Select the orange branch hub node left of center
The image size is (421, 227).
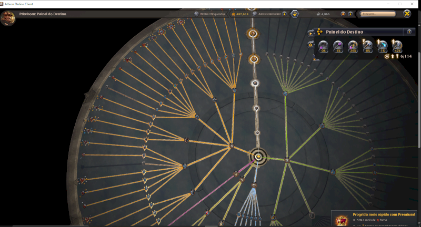pyautogui.click(x=232, y=146)
